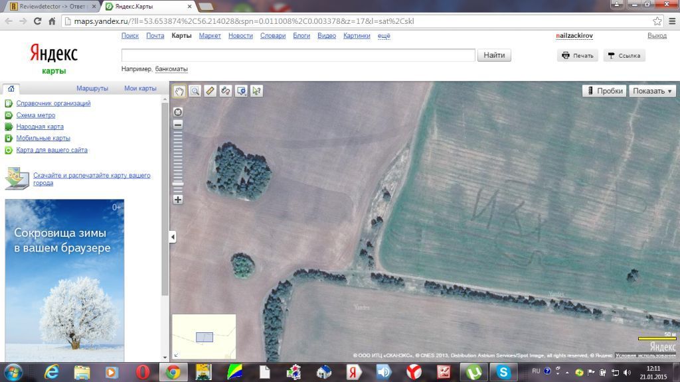Collapse the left sidebar panel arrow

point(173,237)
